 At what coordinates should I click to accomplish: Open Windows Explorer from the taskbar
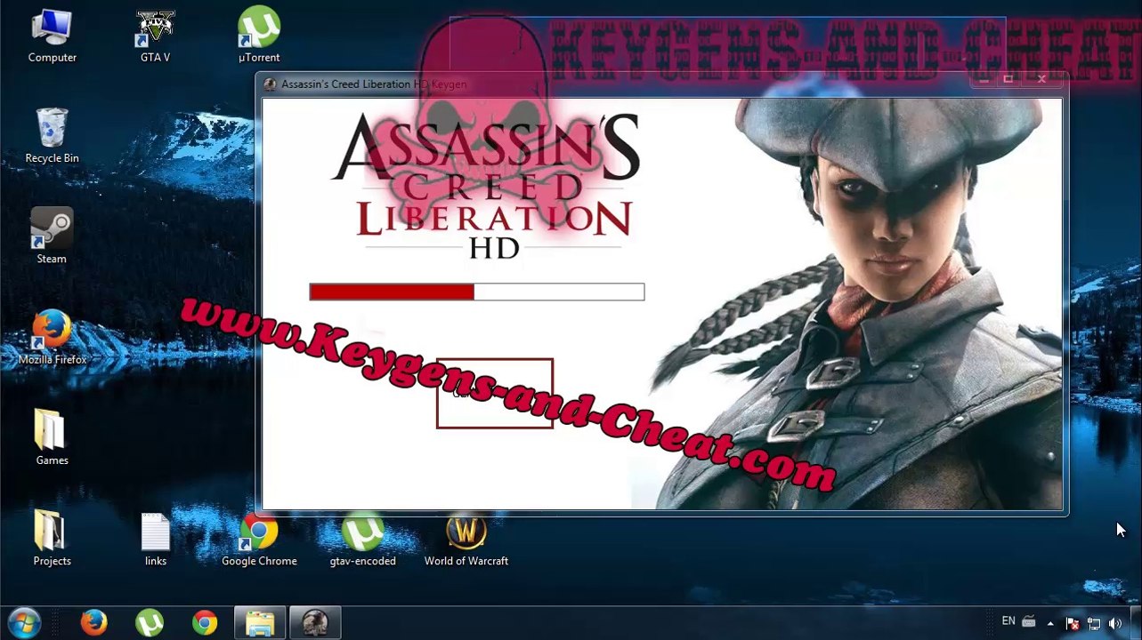click(x=260, y=623)
